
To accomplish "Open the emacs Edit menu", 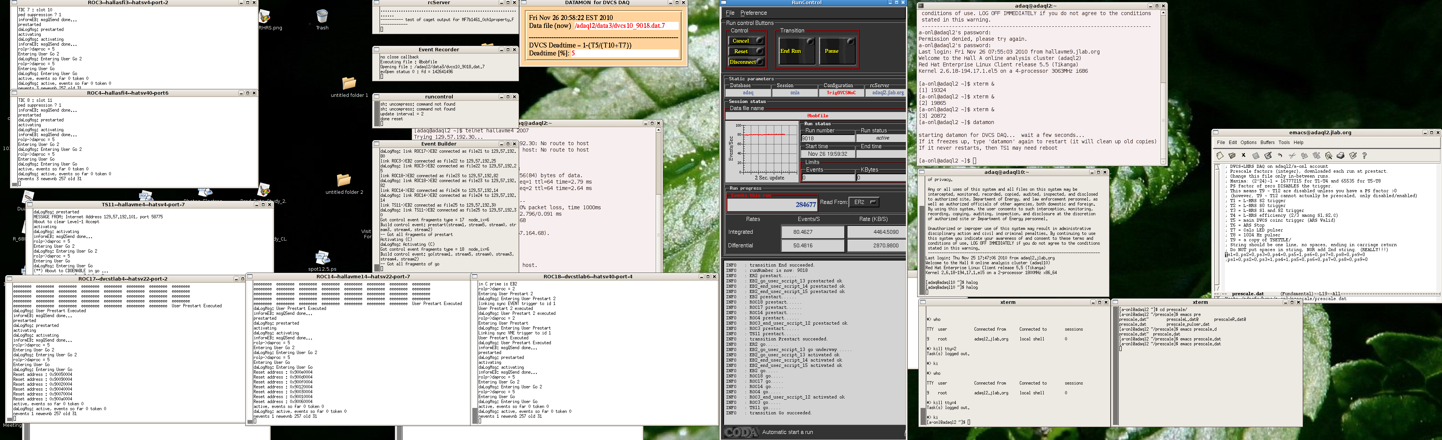I will coord(1233,143).
